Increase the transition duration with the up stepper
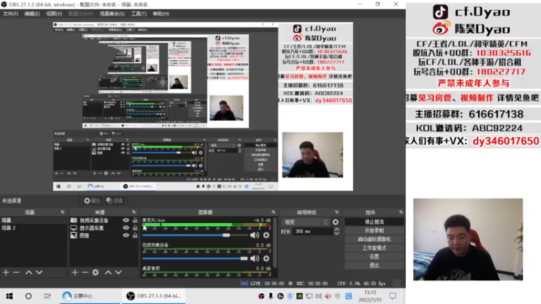 (x=337, y=229)
